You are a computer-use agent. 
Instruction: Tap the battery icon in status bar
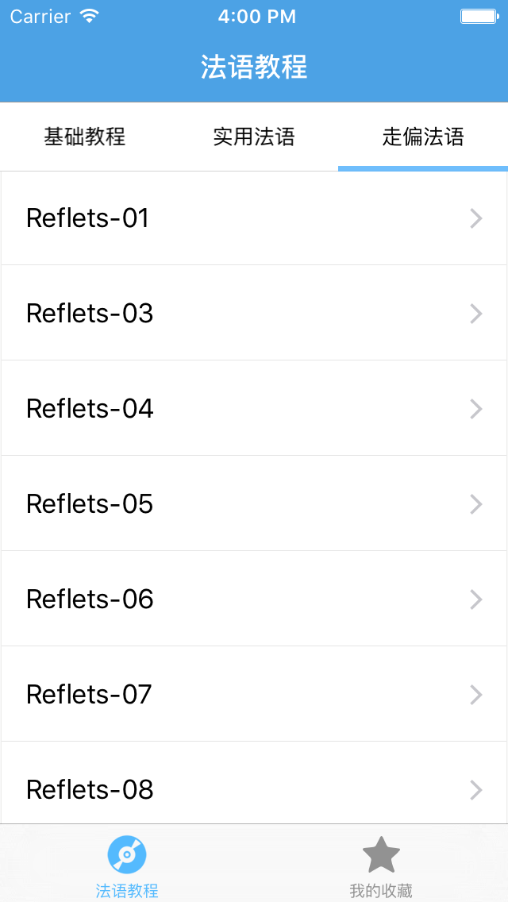(x=479, y=17)
